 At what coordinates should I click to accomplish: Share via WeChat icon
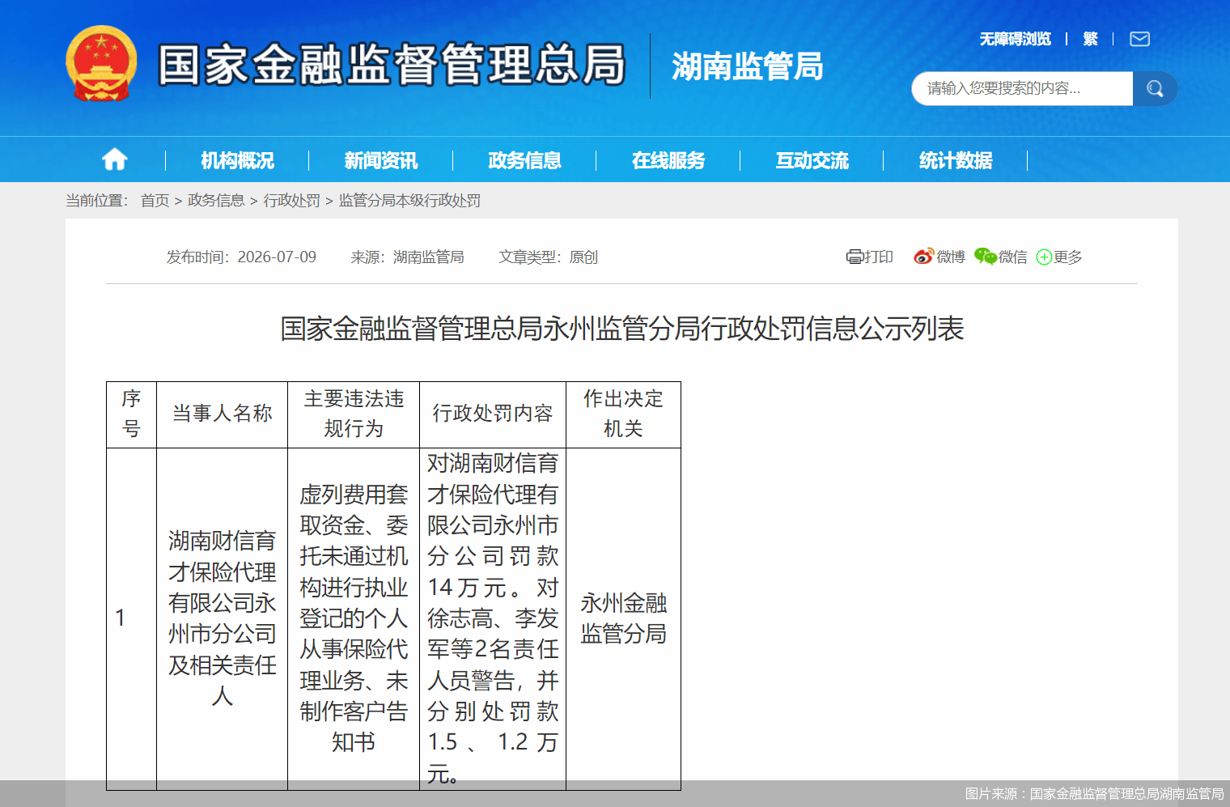[985, 256]
